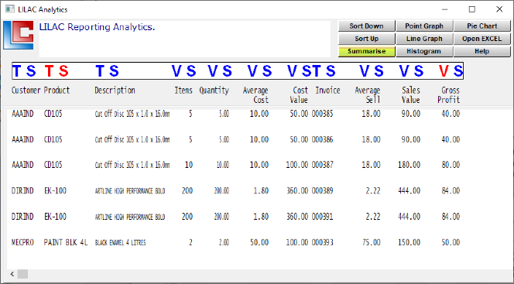Export data with Open EXCEL
This screenshot has width=514, height=284.
click(x=481, y=39)
